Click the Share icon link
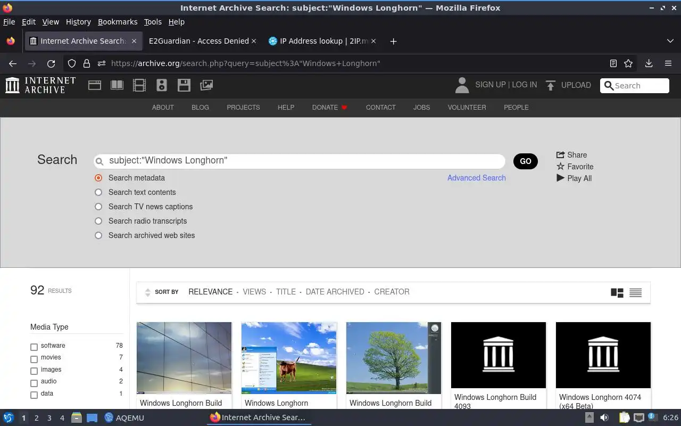Image resolution: width=681 pixels, height=426 pixels. coord(571,155)
